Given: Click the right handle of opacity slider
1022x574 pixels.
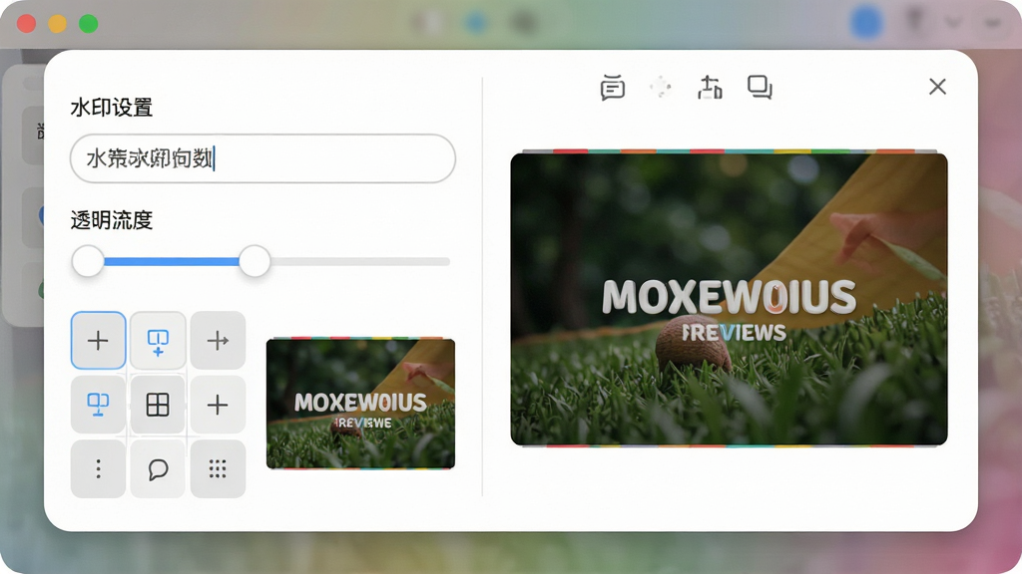Looking at the screenshot, I should pyautogui.click(x=255, y=261).
